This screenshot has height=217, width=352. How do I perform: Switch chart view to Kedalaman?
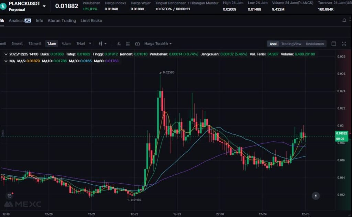[x=315, y=44]
